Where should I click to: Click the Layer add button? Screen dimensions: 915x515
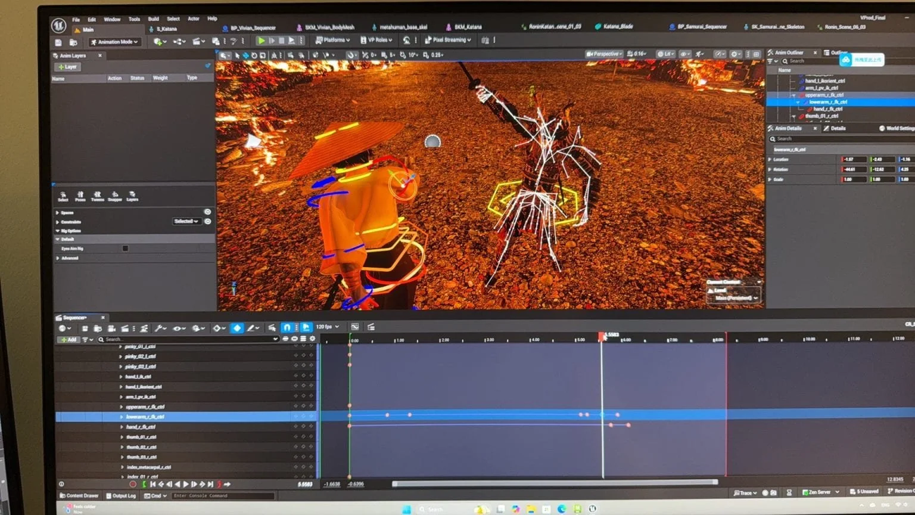(67, 67)
